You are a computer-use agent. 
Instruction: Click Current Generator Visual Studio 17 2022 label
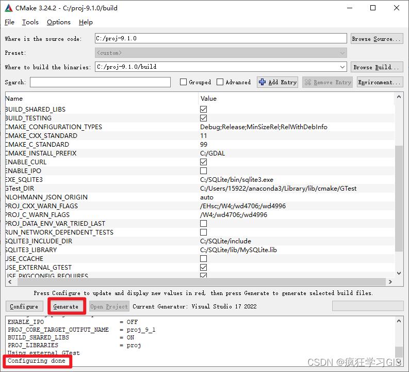pyautogui.click(x=194, y=306)
